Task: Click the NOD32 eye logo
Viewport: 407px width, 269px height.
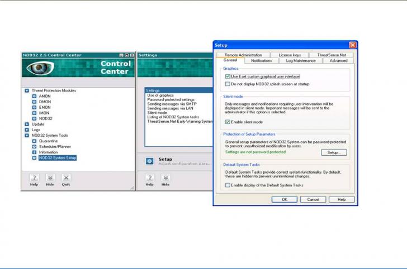Action: (40, 68)
